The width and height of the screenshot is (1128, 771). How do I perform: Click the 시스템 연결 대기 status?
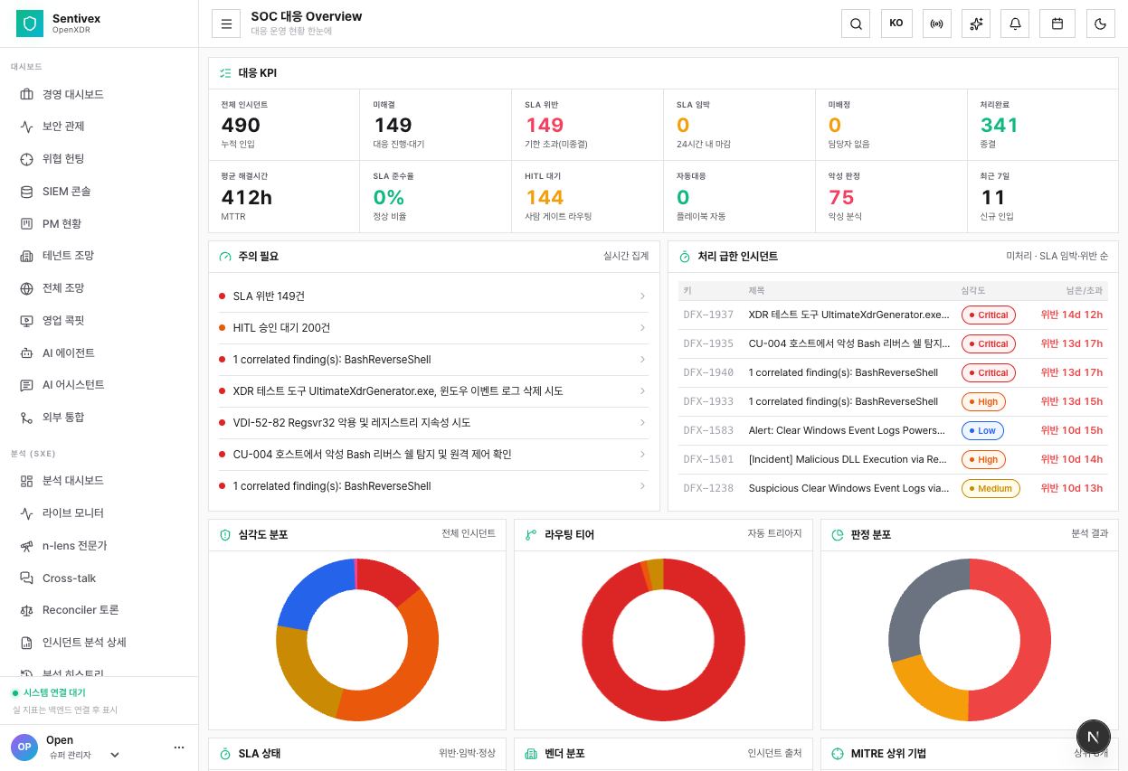(x=54, y=693)
